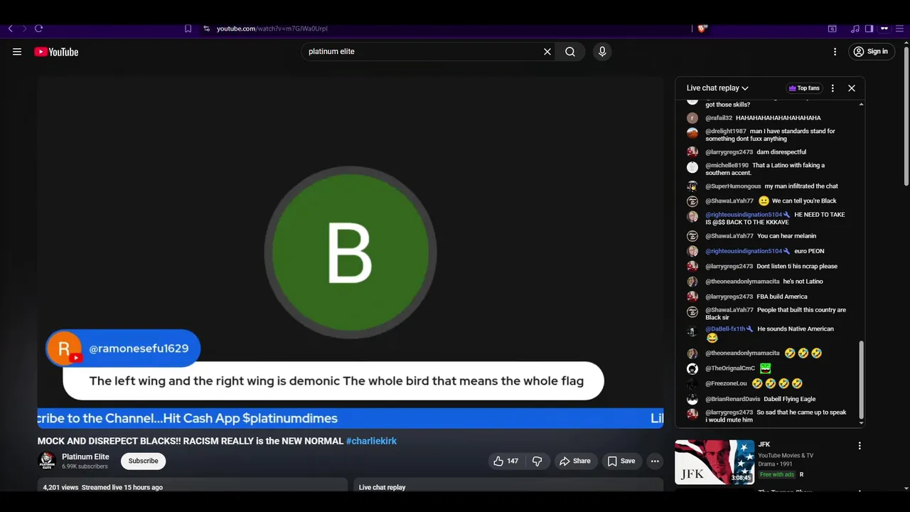Click @michelle8190 chat username
The image size is (910, 512).
(727, 165)
